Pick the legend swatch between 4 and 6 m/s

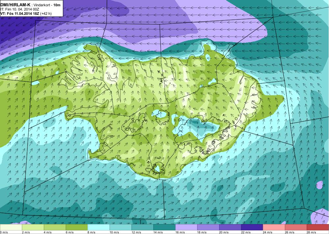click(x=55, y=227)
